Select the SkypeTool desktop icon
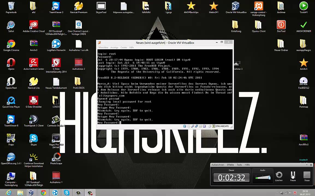Screen dimensions: 315x196 point(101,8)
